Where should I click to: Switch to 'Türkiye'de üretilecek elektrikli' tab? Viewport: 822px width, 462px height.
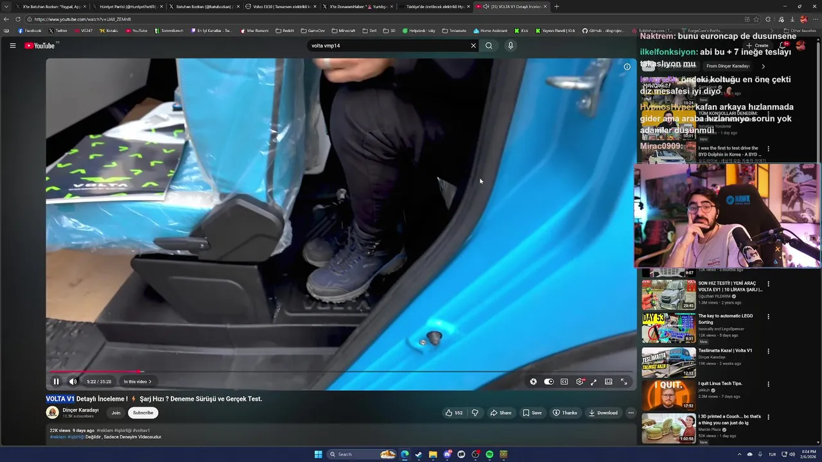[x=434, y=6]
